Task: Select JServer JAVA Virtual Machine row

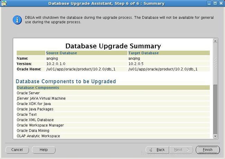Action: click(x=113, y=98)
